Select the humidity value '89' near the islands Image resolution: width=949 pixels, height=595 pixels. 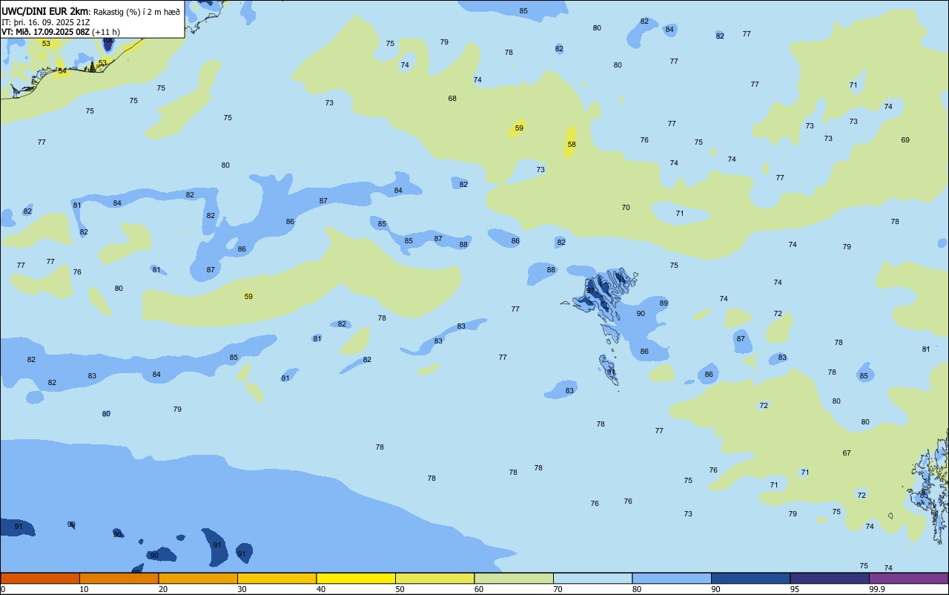coord(664,303)
